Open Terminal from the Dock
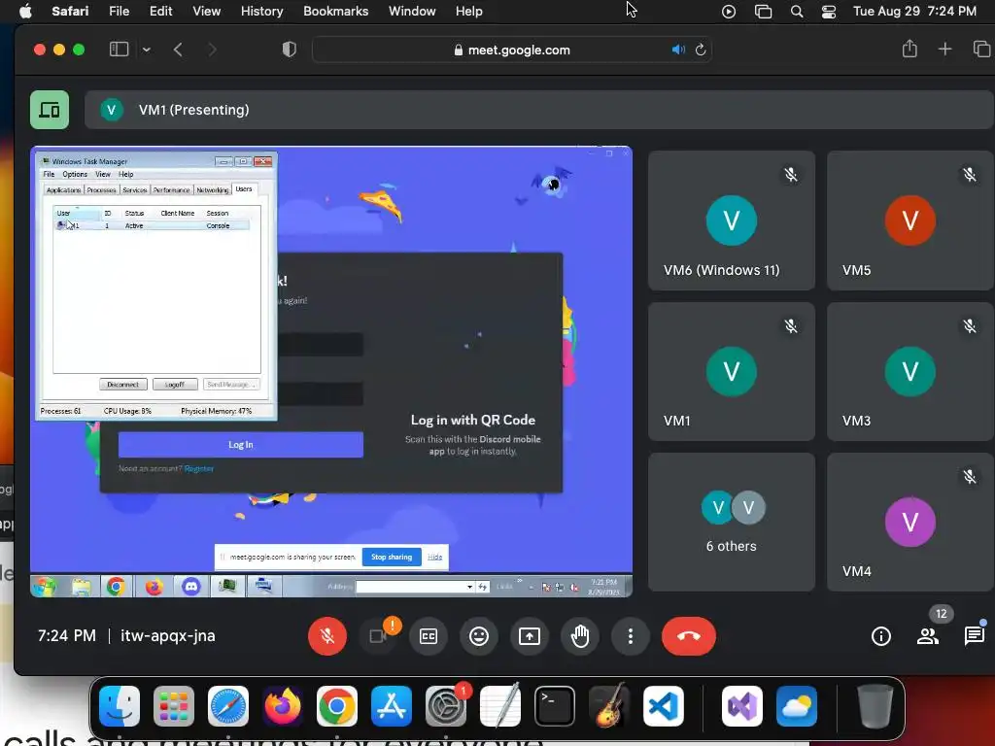The height and width of the screenshot is (746, 995). click(555, 706)
